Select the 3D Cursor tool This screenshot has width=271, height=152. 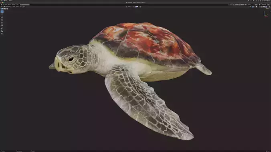[x=2, y=14]
